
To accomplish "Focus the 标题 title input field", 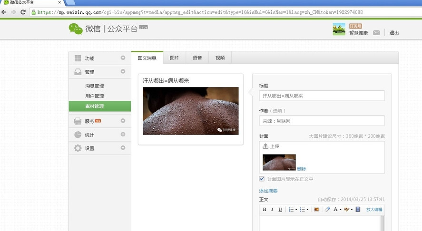I will 322,96.
